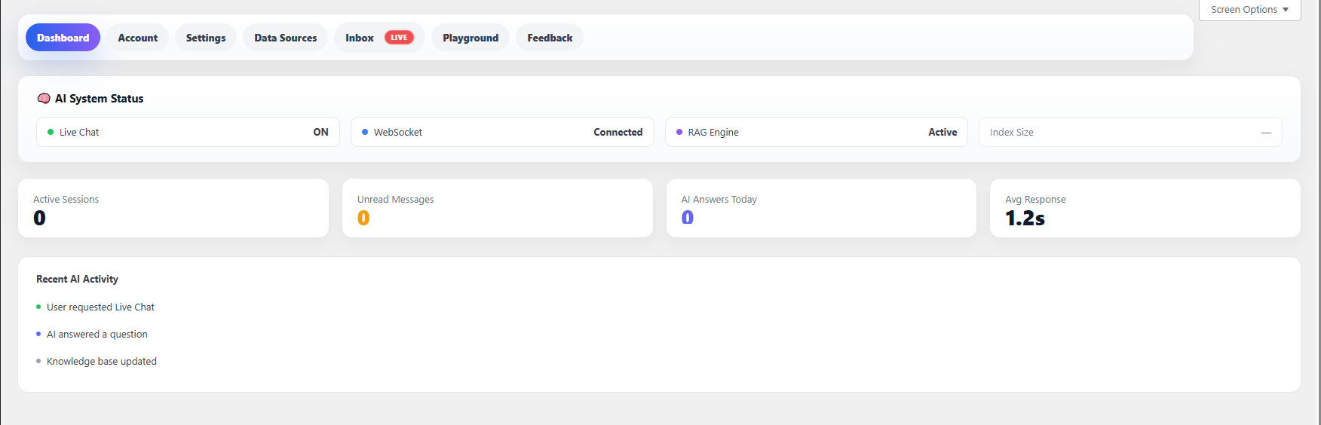Click the green Live Chat status dot

[x=51, y=132]
